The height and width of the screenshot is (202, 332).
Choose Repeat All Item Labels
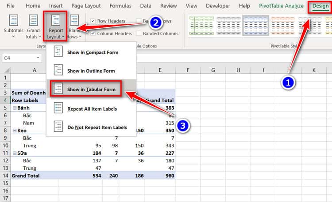coord(91,108)
